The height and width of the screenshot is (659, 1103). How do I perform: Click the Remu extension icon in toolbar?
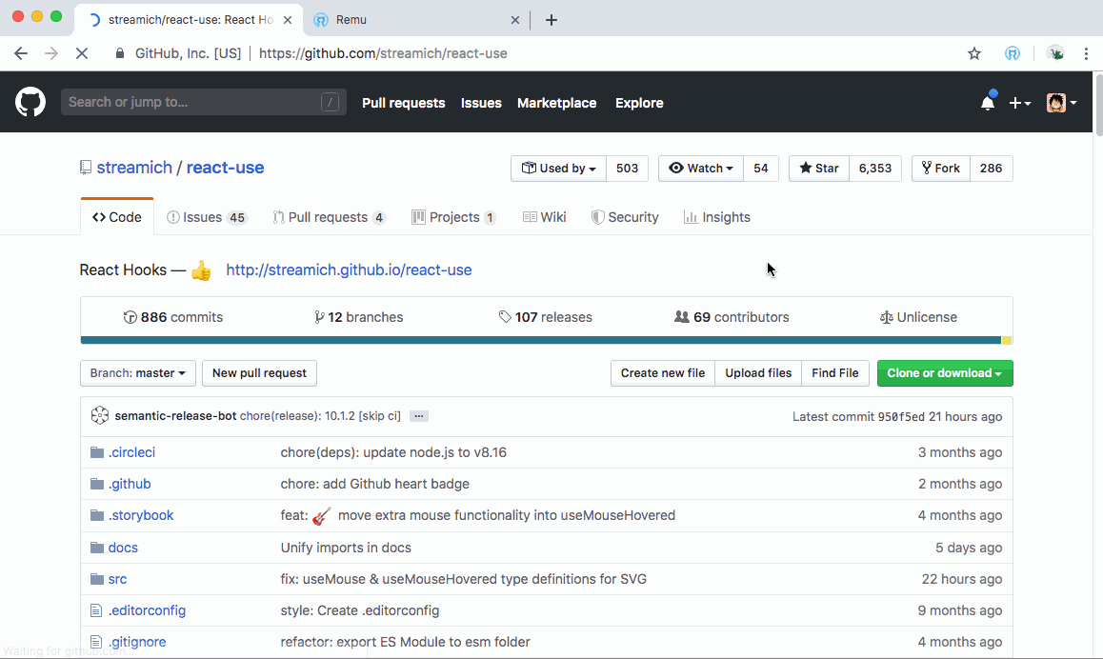pyautogui.click(x=1013, y=53)
